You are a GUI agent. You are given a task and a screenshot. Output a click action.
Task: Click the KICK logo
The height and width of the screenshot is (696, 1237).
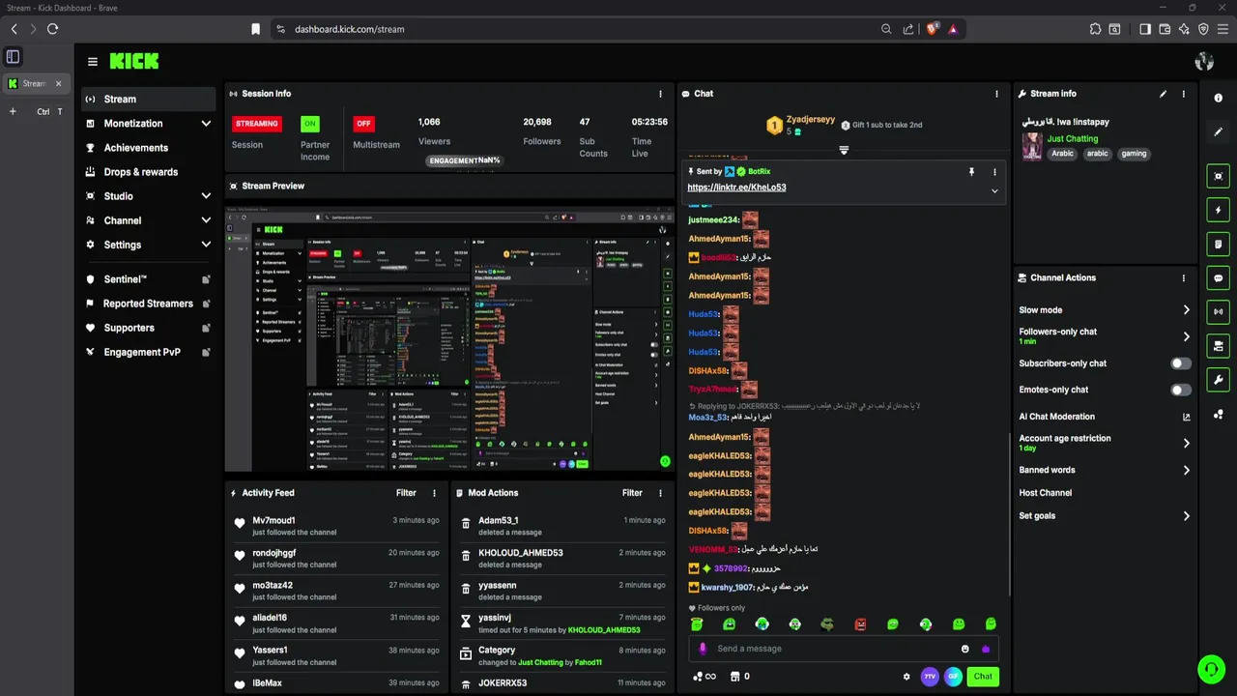tap(133, 61)
